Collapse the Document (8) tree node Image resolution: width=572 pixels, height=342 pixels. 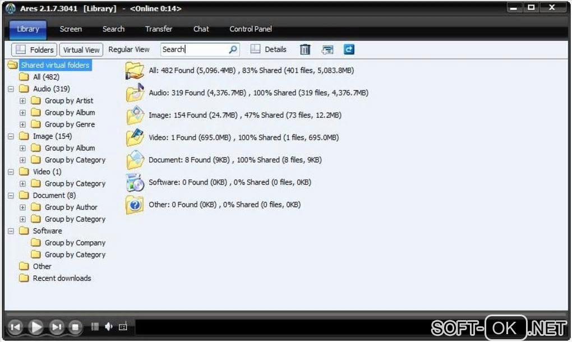pos(11,196)
